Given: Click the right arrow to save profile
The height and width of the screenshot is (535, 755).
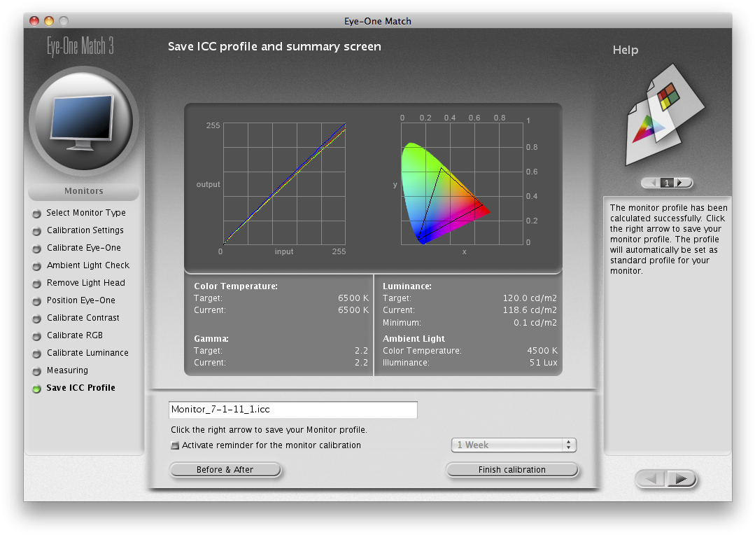Looking at the screenshot, I should [x=682, y=479].
